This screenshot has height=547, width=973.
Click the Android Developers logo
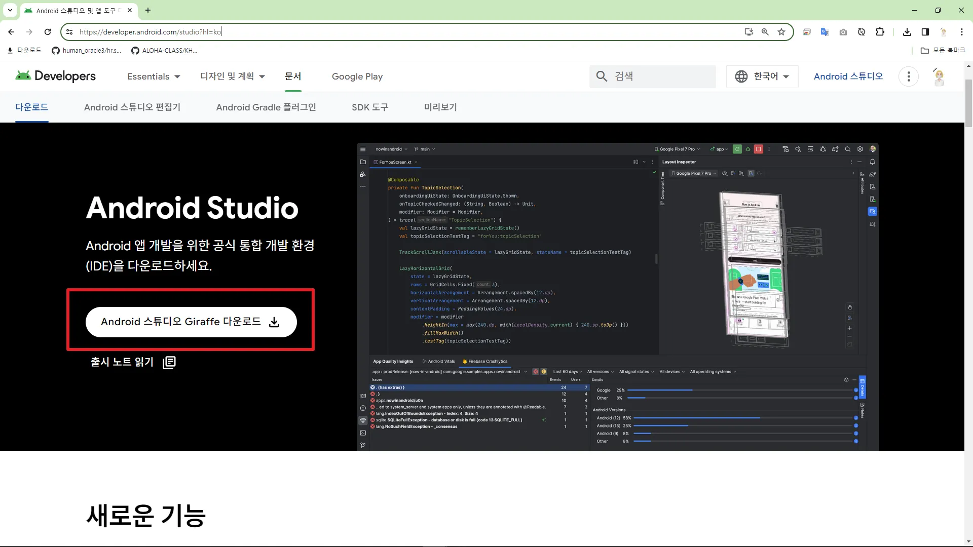pos(56,76)
